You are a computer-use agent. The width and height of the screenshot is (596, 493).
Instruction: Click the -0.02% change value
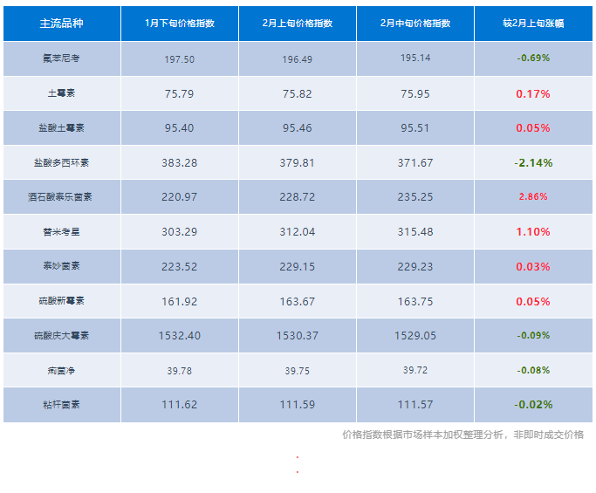point(533,405)
